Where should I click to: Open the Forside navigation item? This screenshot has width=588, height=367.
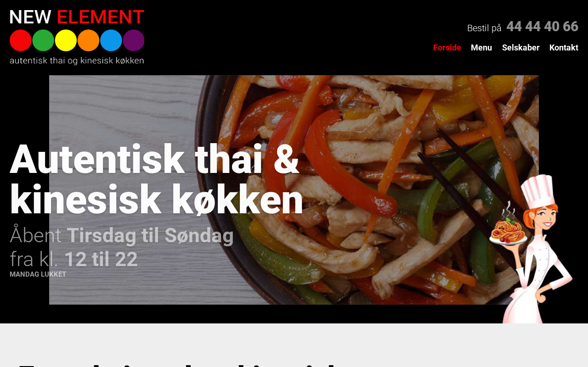pyautogui.click(x=447, y=48)
